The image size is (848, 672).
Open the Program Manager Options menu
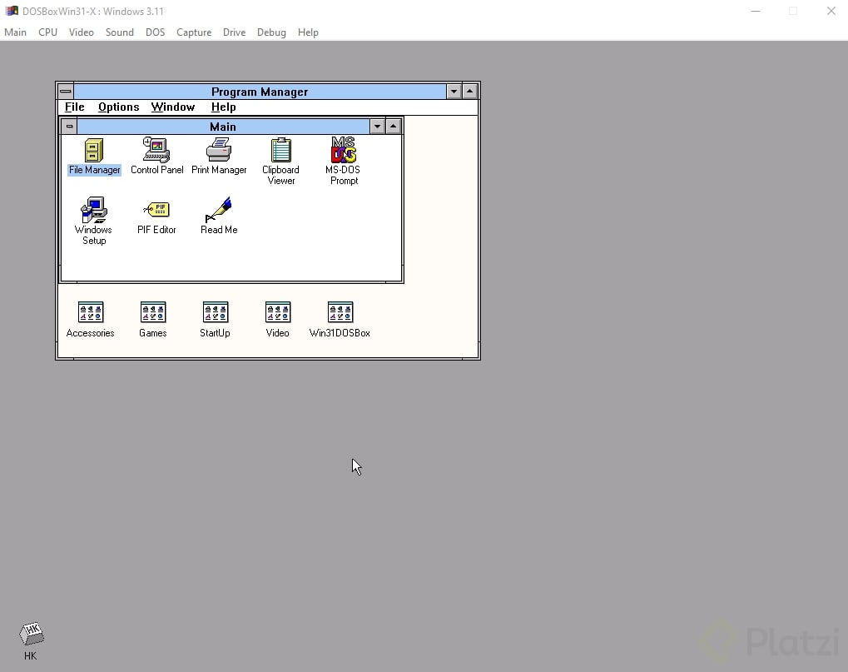point(118,107)
